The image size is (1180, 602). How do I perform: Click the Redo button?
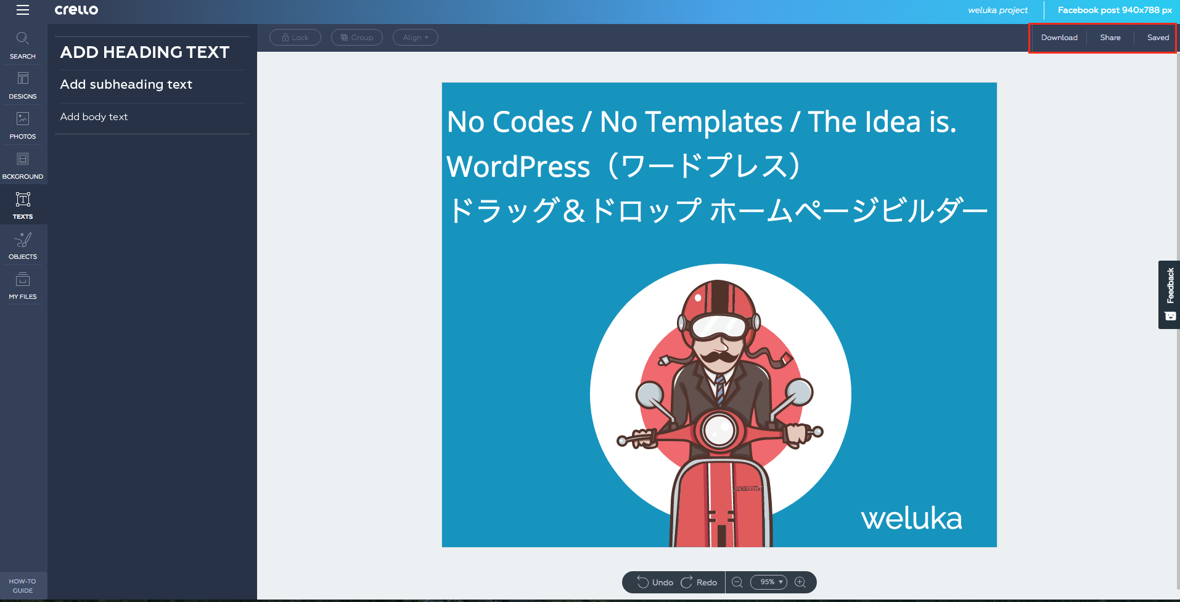(x=699, y=582)
